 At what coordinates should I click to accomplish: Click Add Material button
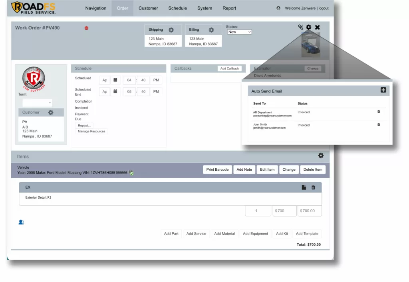pyautogui.click(x=224, y=234)
